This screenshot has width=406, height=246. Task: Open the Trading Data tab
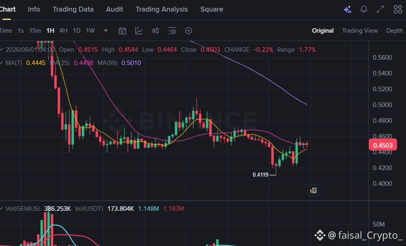(73, 10)
